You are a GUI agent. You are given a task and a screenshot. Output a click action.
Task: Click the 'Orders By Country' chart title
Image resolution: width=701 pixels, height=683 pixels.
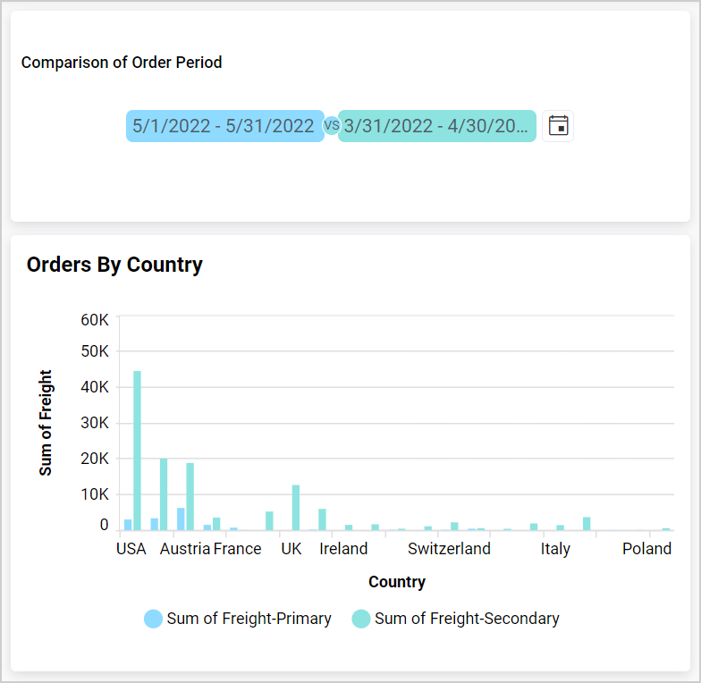click(x=114, y=265)
